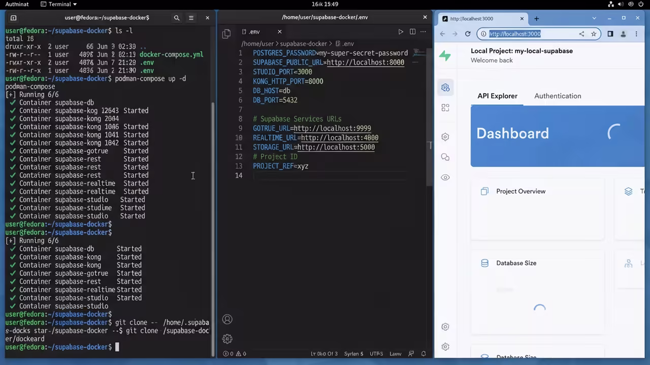Click the Project Overview card icon
The width and height of the screenshot is (650, 365).
click(484, 191)
